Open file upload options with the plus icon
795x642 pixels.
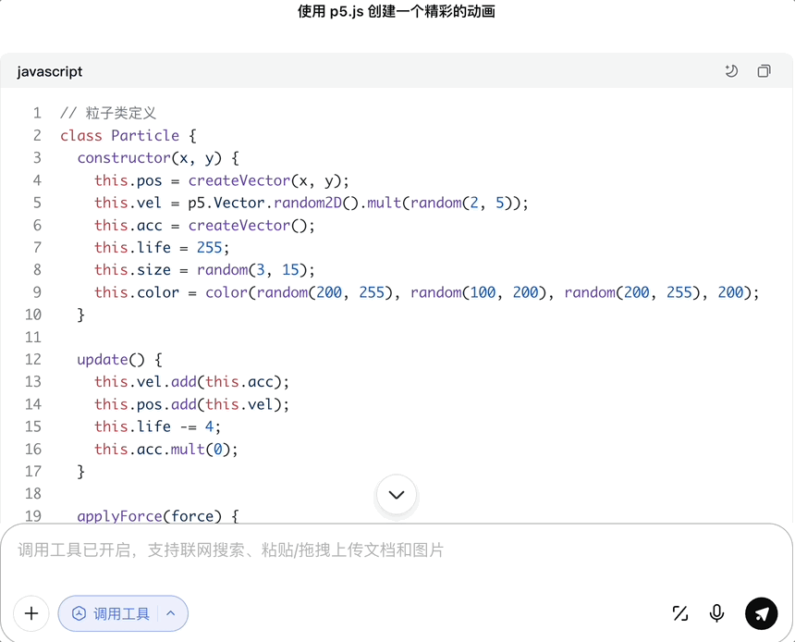coord(31,613)
